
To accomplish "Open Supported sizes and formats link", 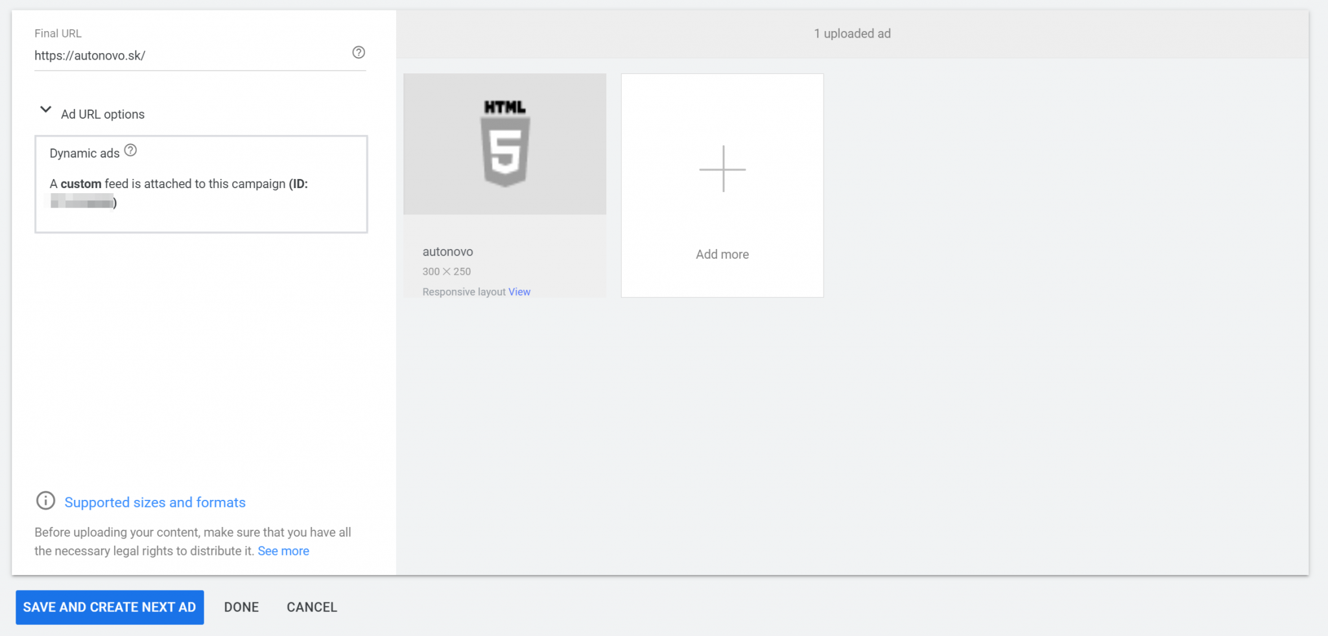I will 155,502.
